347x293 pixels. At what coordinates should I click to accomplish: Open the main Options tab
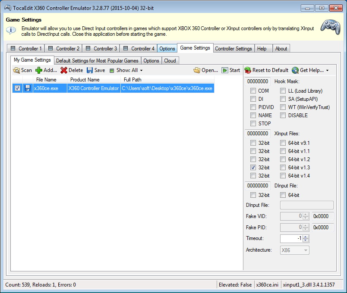167,48
